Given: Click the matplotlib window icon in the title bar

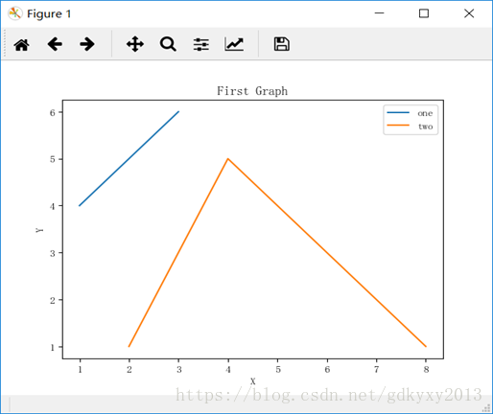Looking at the screenshot, I should tap(15, 13).
